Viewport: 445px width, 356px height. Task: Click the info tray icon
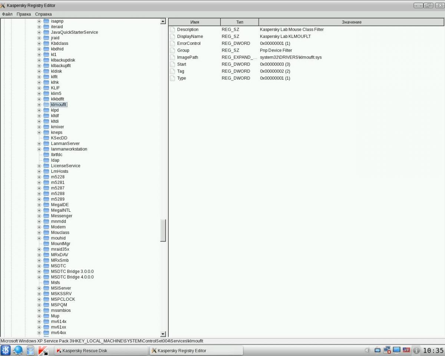pyautogui.click(x=416, y=350)
